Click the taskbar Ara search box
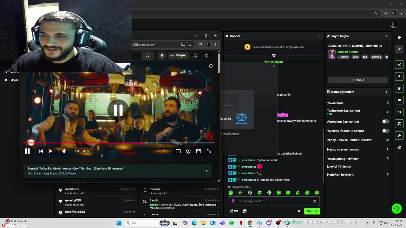Image resolution: width=406 pixels, height=228 pixels. [x=147, y=223]
